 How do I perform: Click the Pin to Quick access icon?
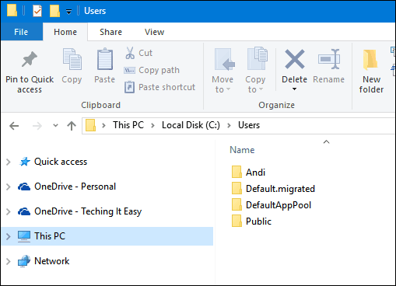tap(30, 59)
